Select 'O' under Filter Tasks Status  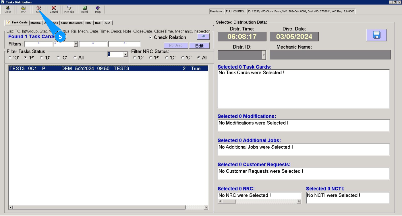[10, 58]
